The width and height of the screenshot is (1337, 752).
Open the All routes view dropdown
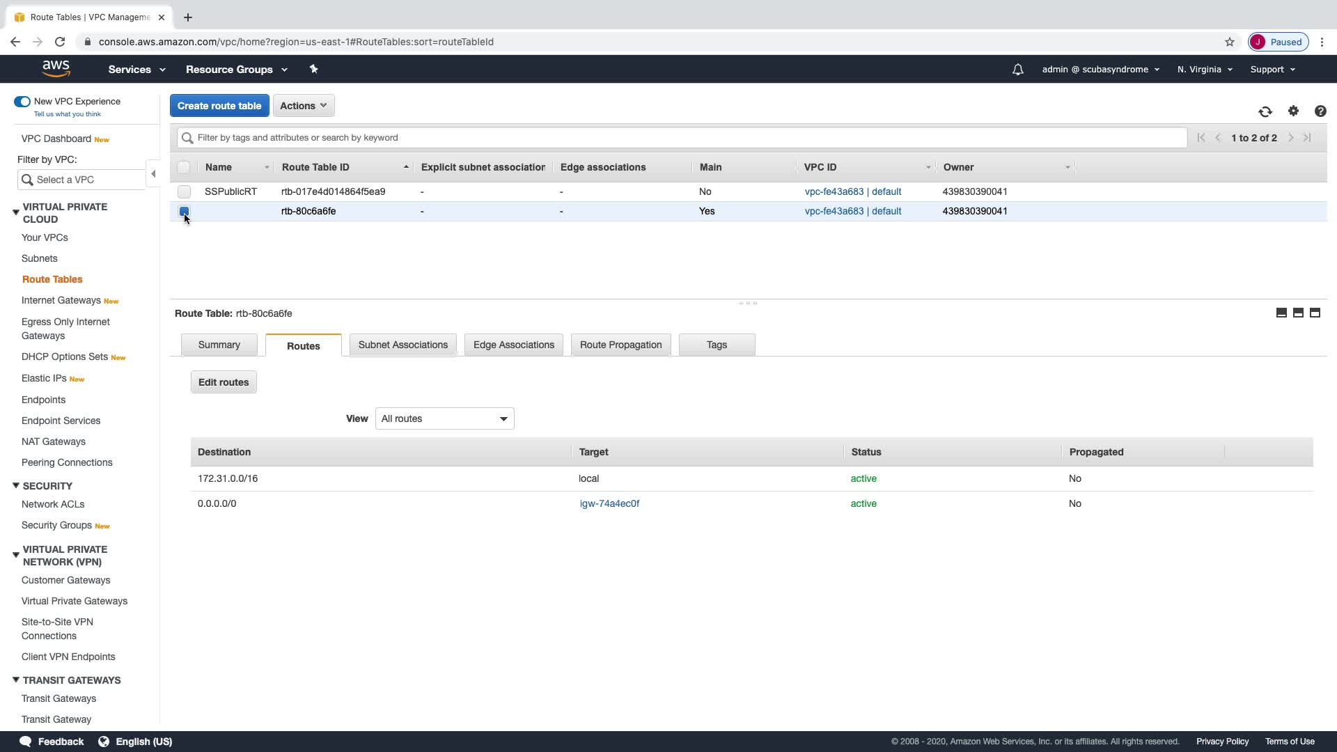[444, 418]
